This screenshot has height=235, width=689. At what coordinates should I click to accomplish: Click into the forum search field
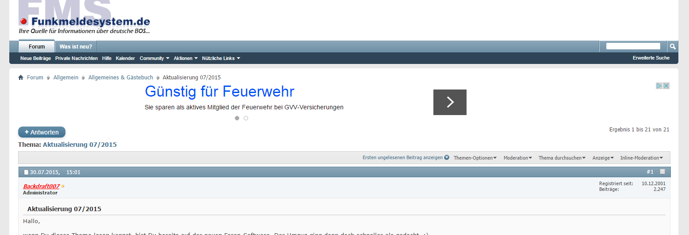coord(633,46)
